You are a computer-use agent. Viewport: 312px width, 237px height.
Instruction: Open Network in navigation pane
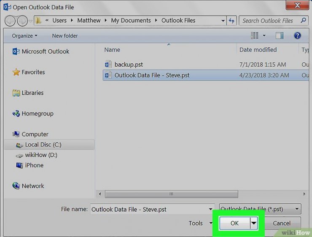33,186
